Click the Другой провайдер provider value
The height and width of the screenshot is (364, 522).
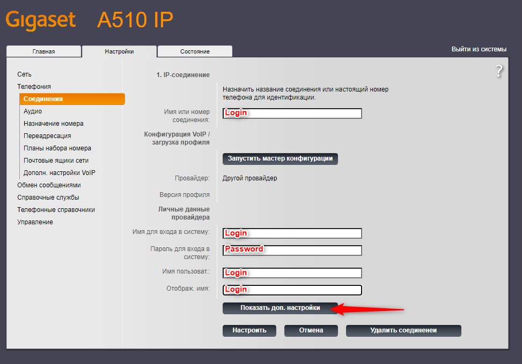coord(249,178)
